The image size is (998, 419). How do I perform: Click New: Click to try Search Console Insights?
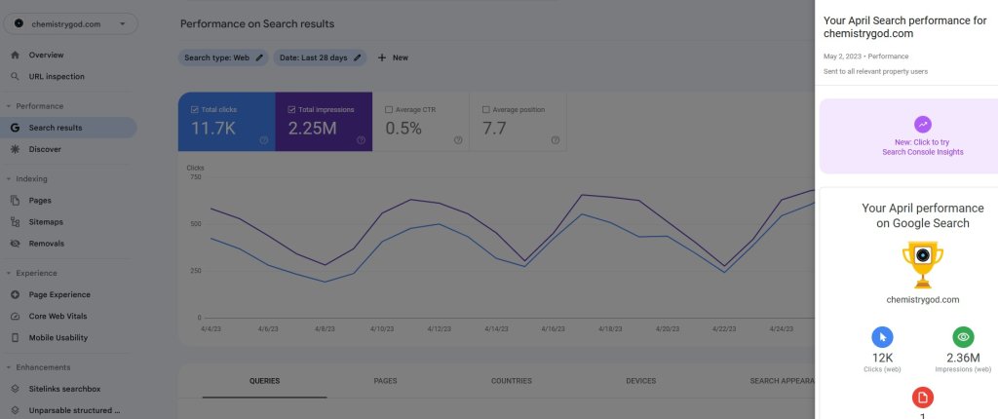(x=923, y=147)
